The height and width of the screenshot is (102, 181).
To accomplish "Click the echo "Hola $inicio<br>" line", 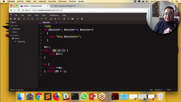I will point(65,37).
